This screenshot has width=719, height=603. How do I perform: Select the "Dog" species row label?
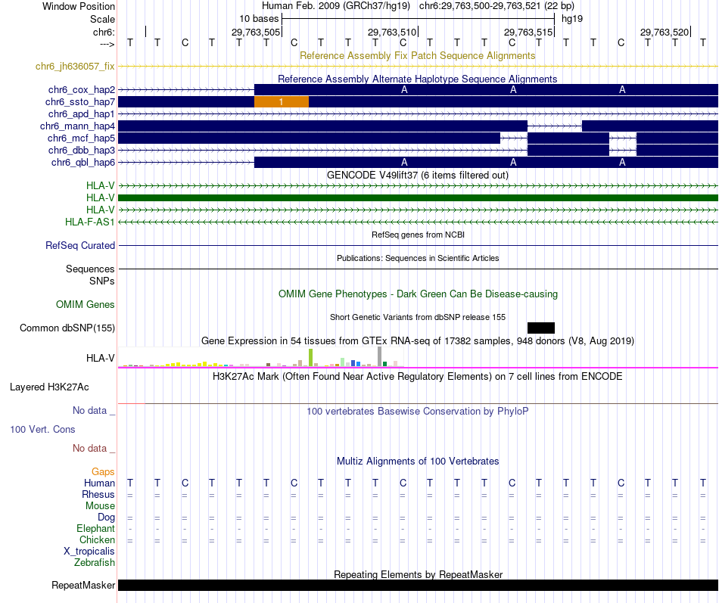pos(106,518)
